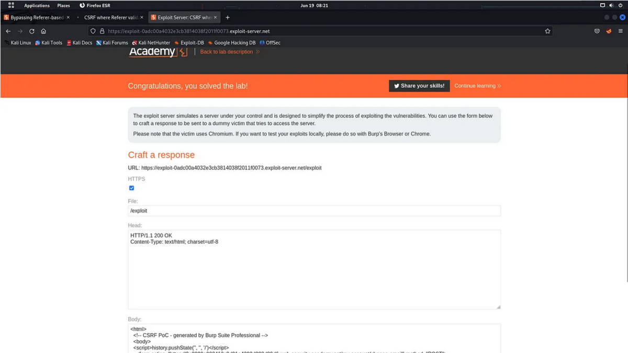Open Kali Linux bookmark
Screen dimensions: 628x353
(18, 43)
